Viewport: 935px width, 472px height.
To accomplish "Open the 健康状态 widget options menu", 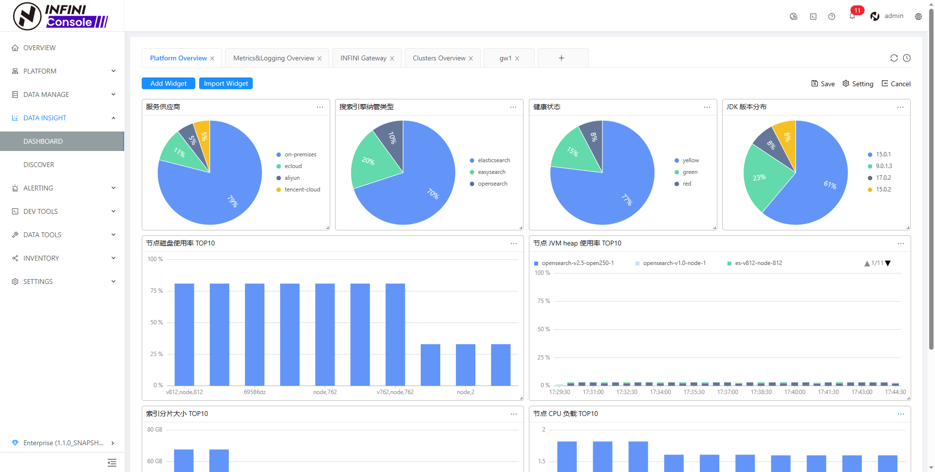I will 707,107.
